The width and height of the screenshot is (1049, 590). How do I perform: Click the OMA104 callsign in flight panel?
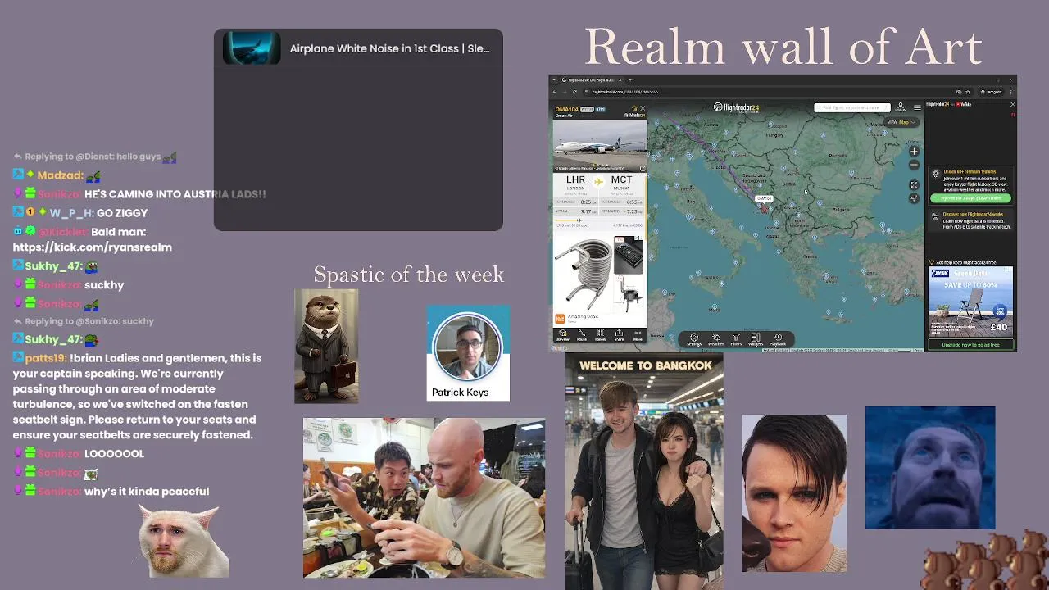(567, 109)
